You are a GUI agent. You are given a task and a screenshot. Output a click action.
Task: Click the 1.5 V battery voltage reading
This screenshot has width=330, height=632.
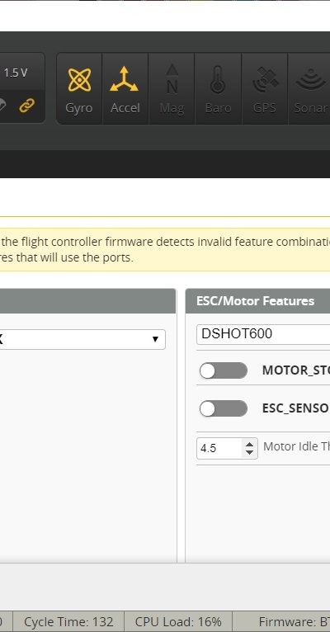click(16, 73)
